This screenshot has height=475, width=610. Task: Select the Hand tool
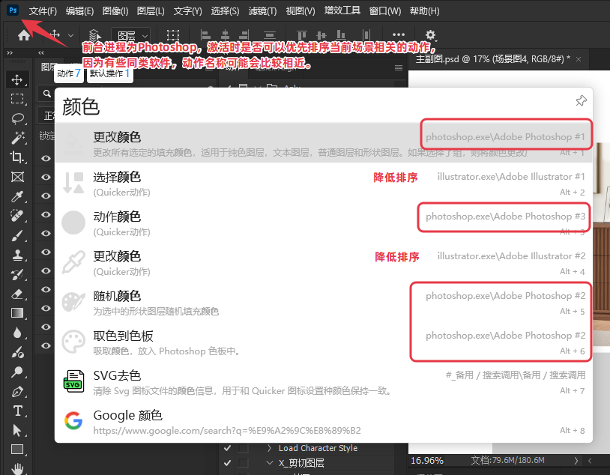(x=17, y=468)
